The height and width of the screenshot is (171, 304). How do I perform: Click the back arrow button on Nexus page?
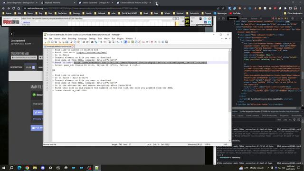[11, 34]
